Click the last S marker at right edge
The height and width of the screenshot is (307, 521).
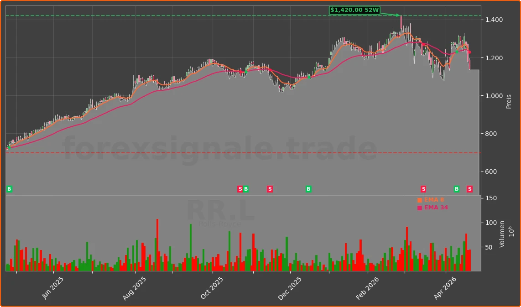click(469, 189)
